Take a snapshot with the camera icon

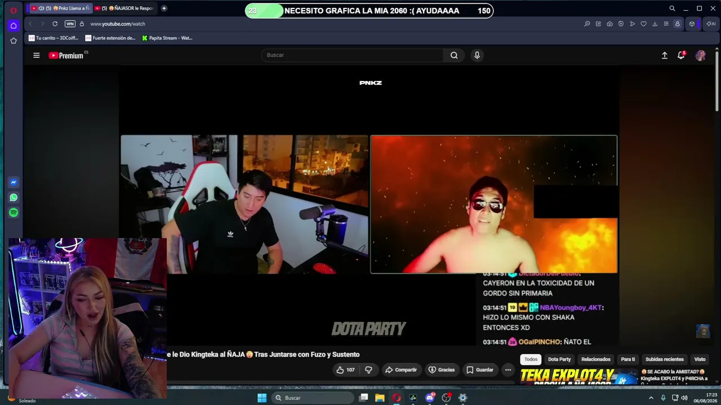[609, 24]
